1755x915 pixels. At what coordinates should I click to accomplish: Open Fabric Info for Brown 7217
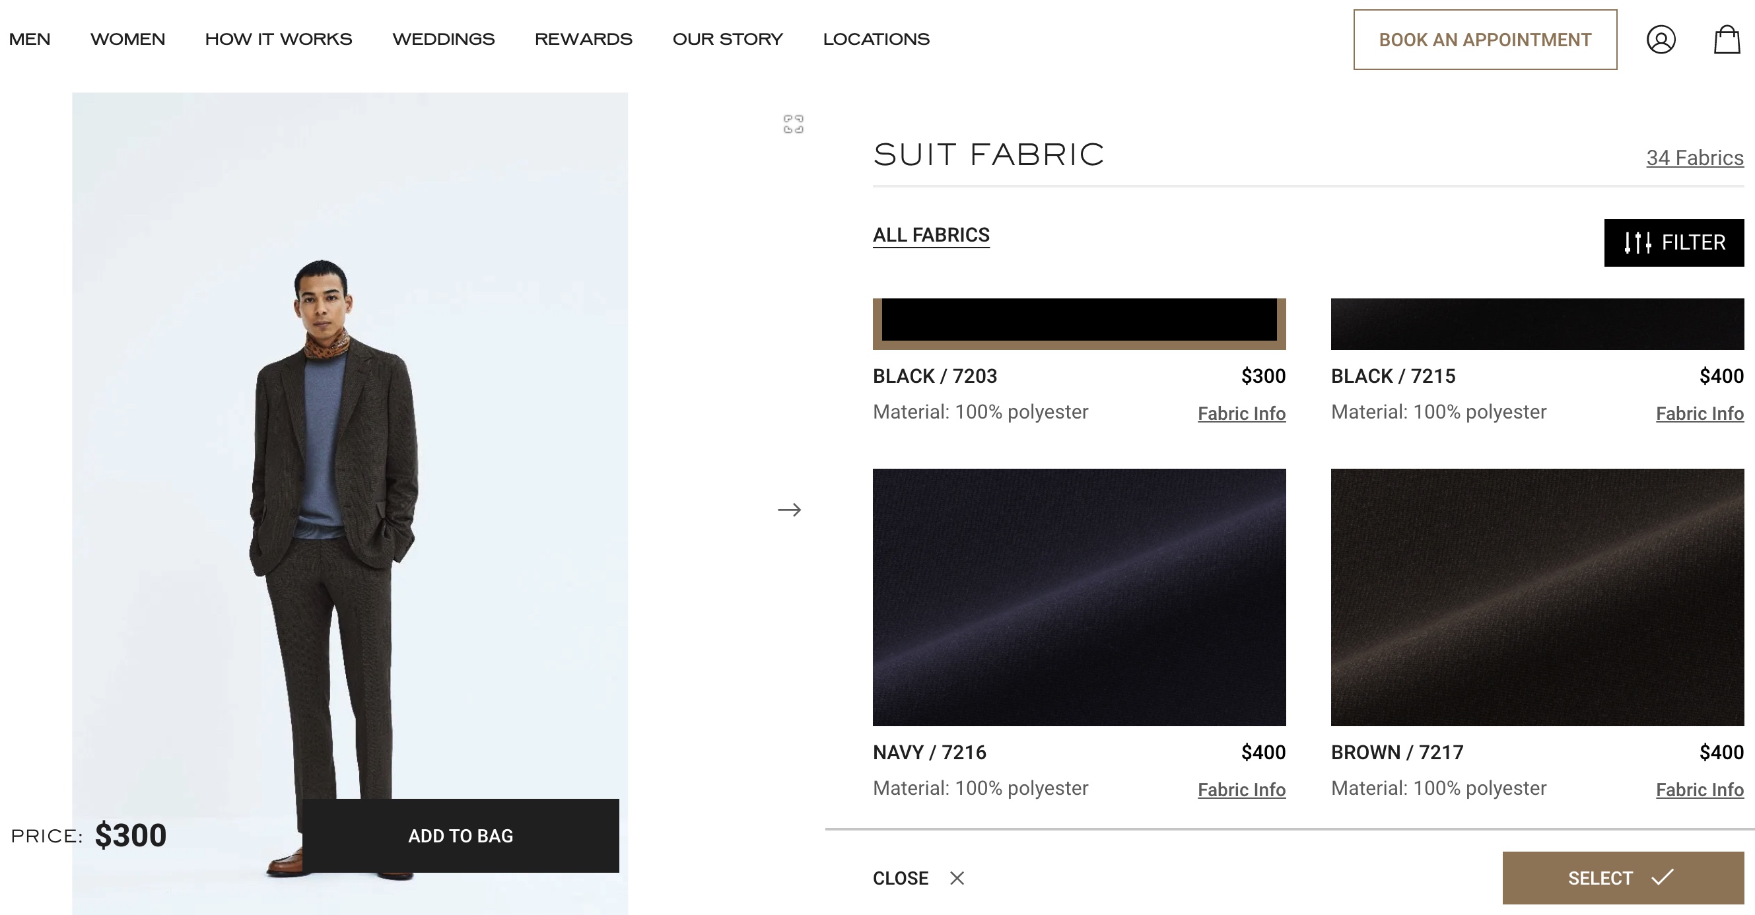point(1698,790)
